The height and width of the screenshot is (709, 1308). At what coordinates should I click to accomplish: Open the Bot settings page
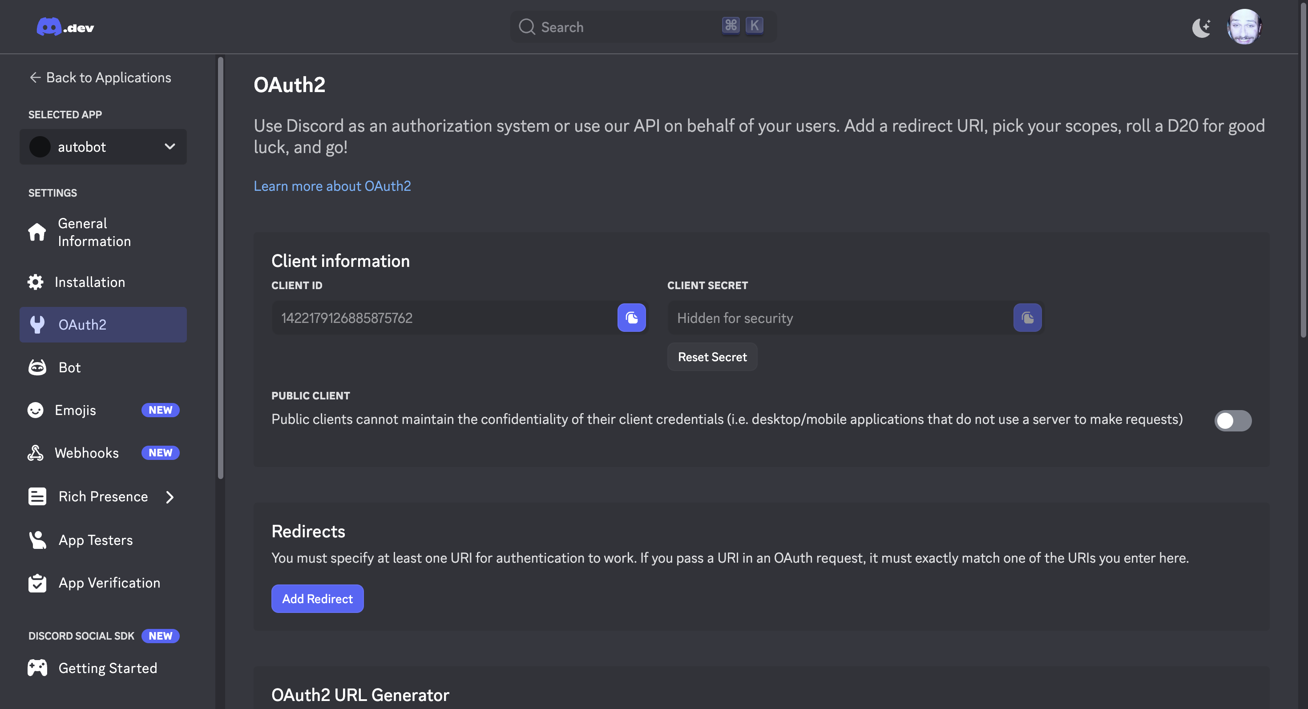pos(103,367)
